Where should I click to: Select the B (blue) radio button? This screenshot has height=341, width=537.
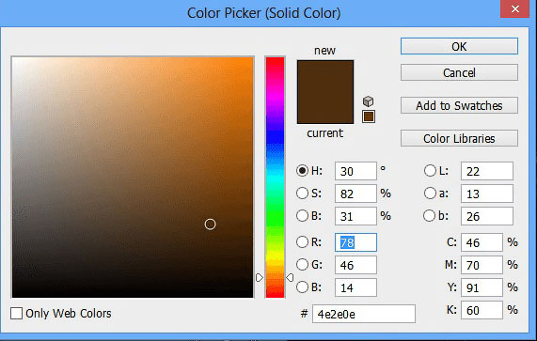[x=302, y=287]
